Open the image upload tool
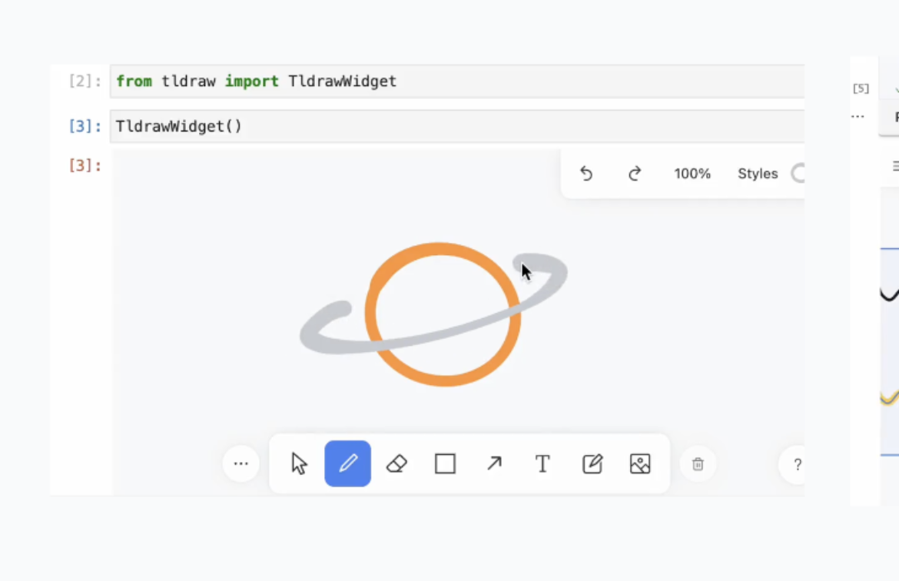Screen dimensions: 899x581 tap(640, 463)
